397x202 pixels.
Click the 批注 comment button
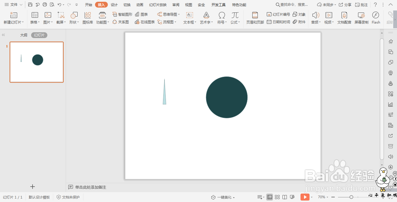[362, 5]
